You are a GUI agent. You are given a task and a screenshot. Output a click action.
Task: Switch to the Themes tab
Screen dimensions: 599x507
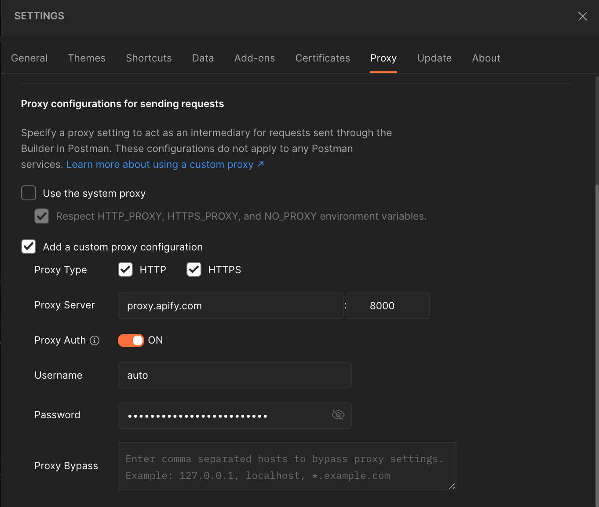coord(87,58)
